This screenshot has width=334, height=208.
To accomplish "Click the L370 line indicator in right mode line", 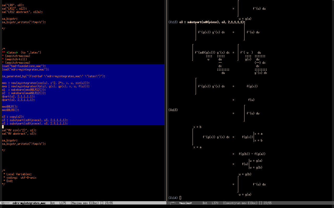I will tap(215, 203).
